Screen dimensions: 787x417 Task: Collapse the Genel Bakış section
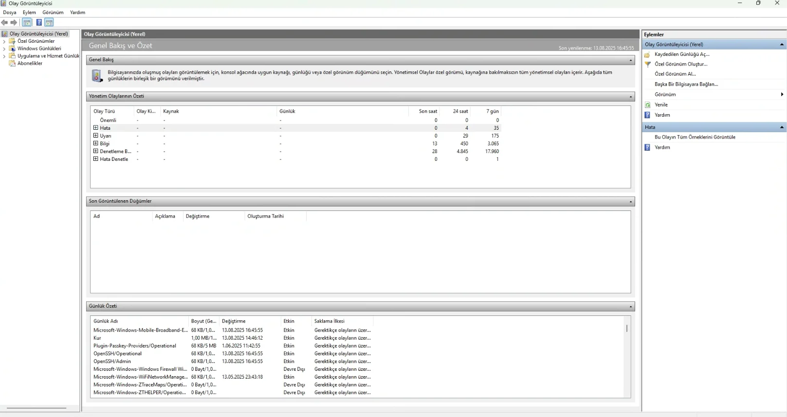631,60
